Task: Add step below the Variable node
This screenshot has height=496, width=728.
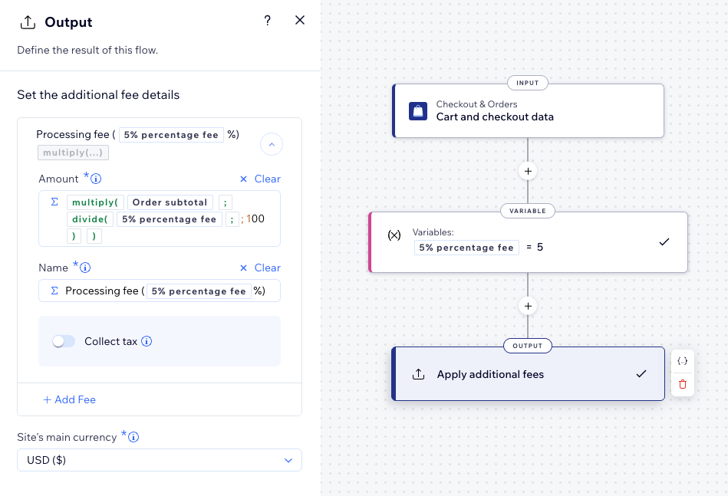Action: [528, 306]
